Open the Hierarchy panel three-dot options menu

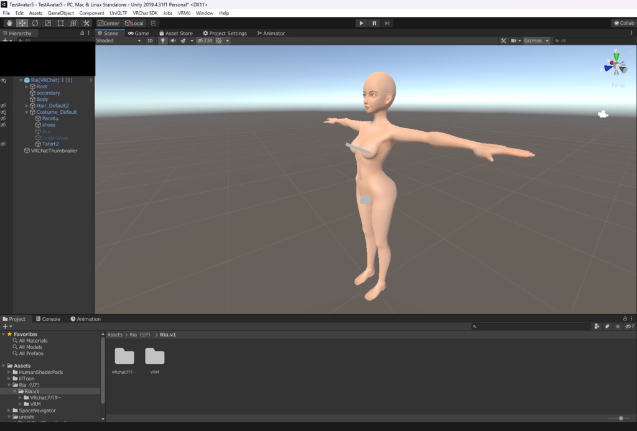click(88, 33)
